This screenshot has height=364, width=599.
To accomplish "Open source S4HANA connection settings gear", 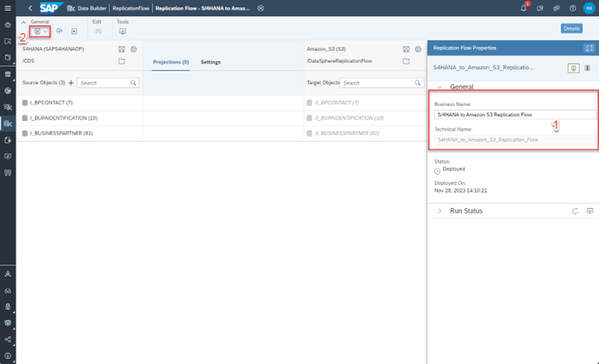I will pos(134,49).
